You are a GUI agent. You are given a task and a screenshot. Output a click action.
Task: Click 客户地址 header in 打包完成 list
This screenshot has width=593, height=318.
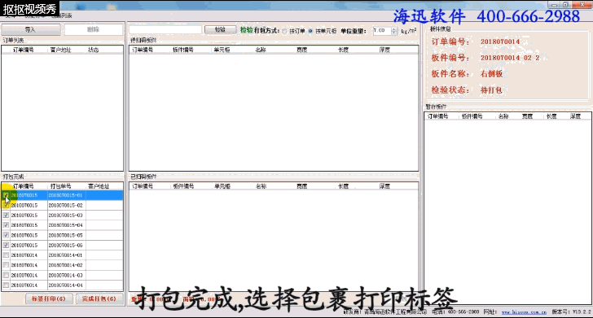coord(99,186)
